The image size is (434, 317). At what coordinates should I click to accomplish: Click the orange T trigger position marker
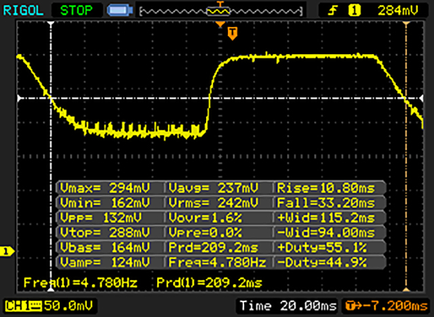click(233, 32)
